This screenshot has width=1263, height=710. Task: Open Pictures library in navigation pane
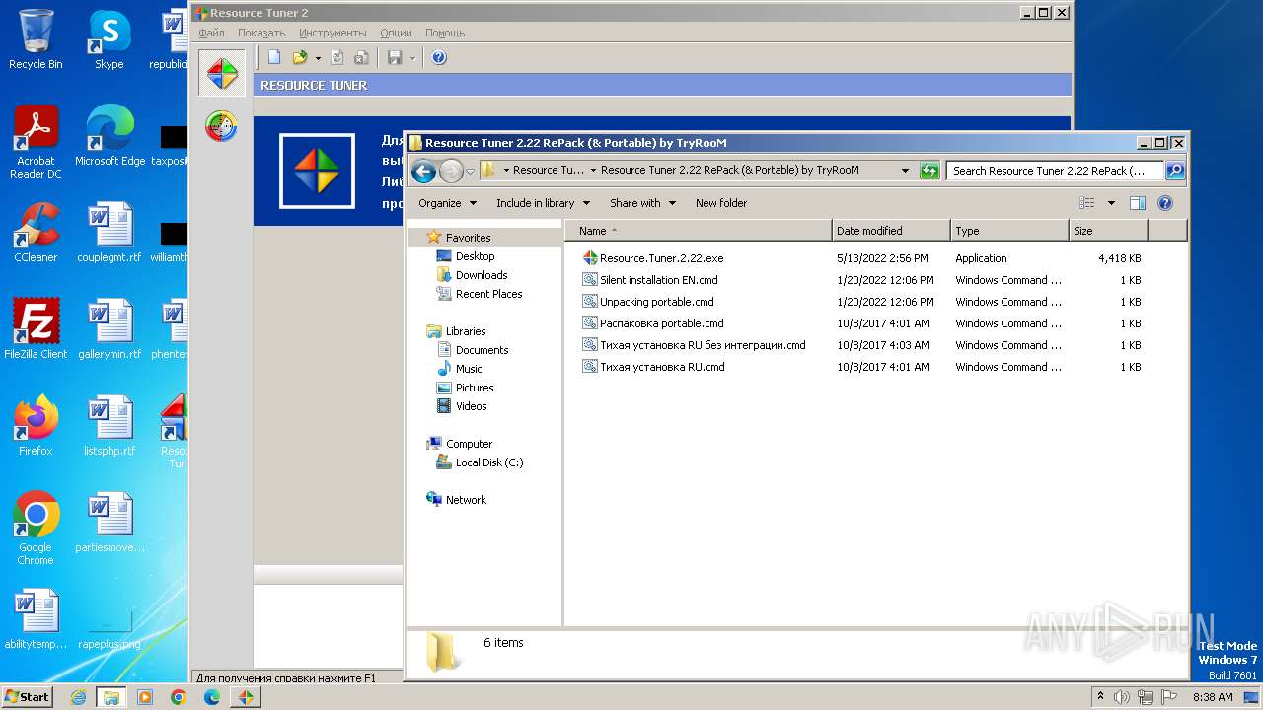coord(474,388)
